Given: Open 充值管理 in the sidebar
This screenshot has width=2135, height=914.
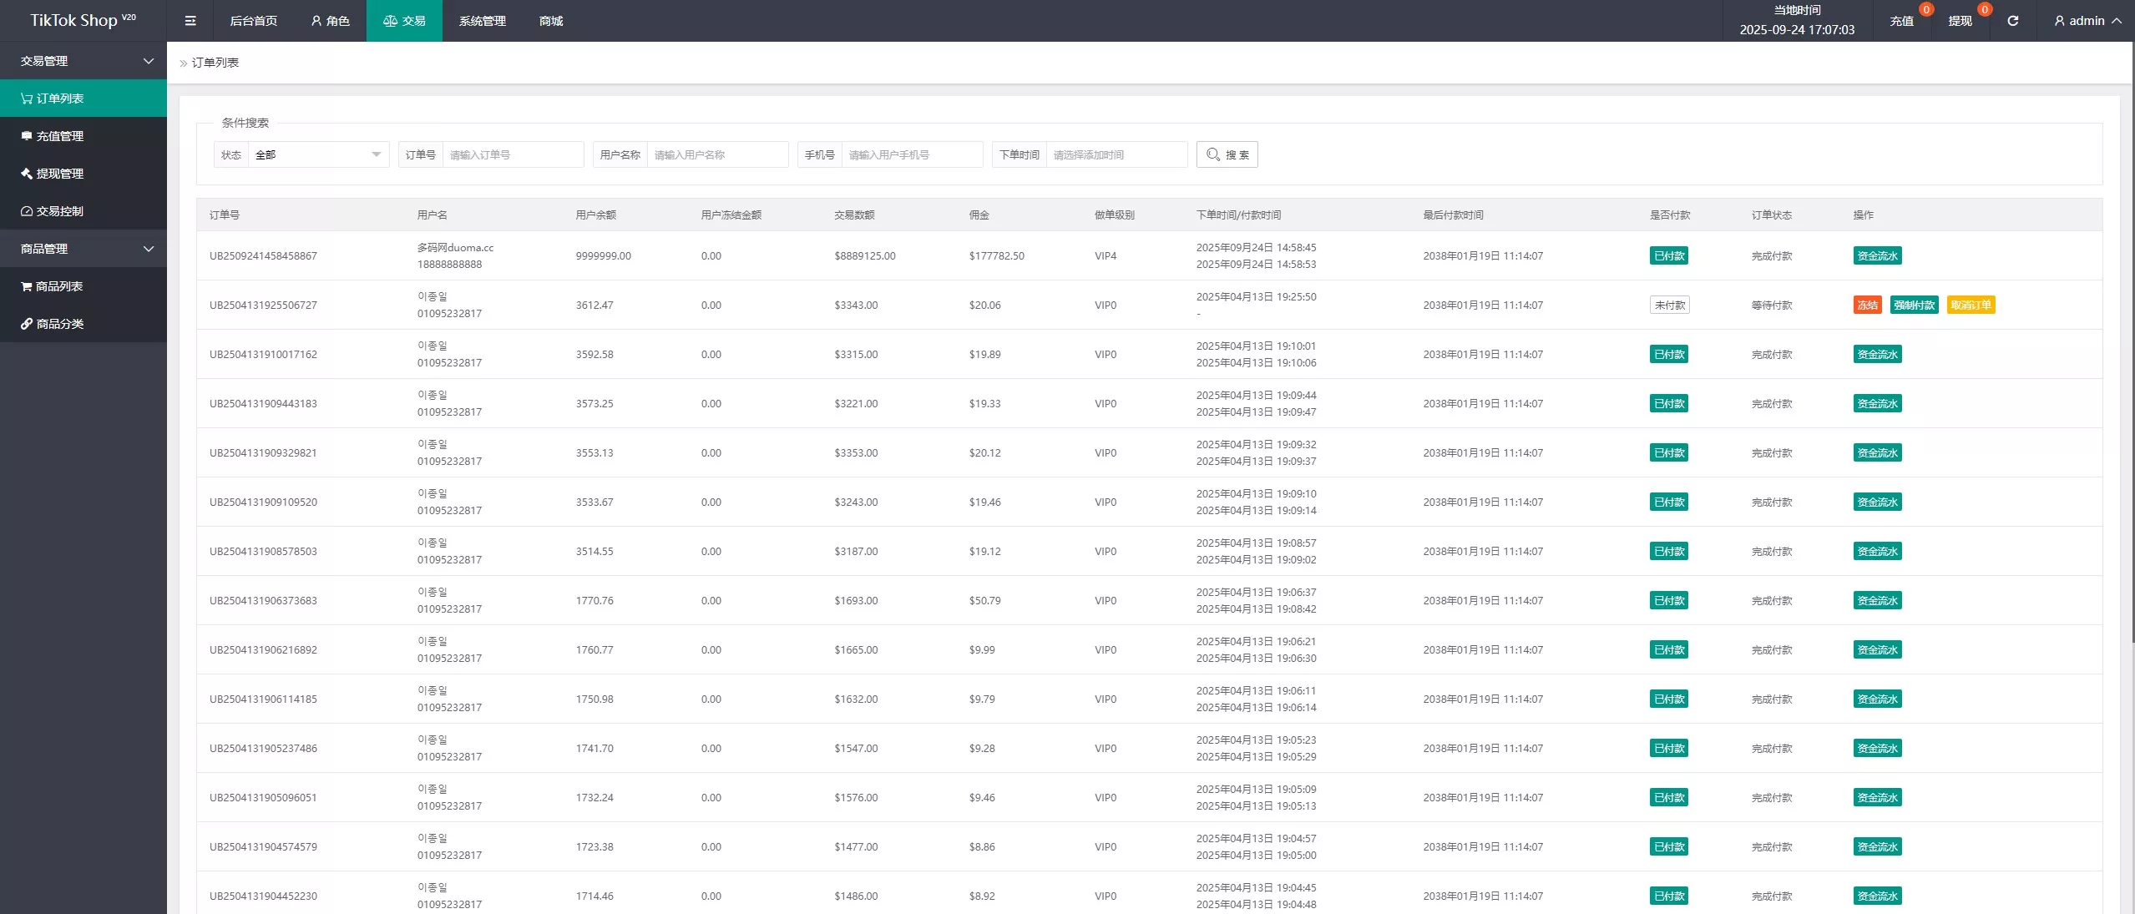Looking at the screenshot, I should [60, 136].
